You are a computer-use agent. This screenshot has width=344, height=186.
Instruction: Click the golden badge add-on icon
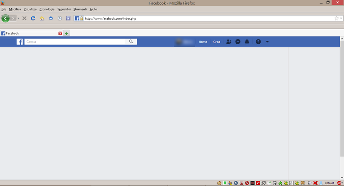click(303, 183)
